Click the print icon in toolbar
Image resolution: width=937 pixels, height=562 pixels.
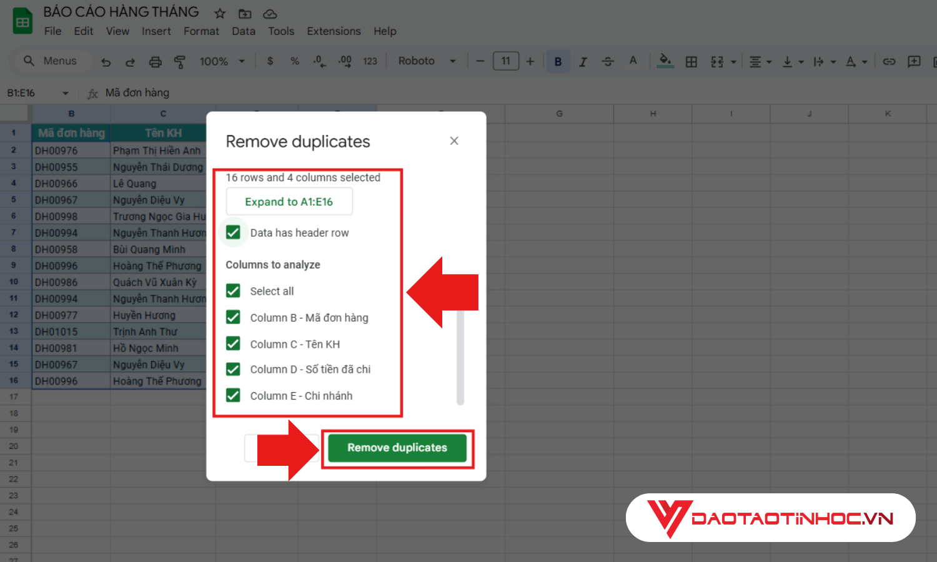(x=155, y=62)
